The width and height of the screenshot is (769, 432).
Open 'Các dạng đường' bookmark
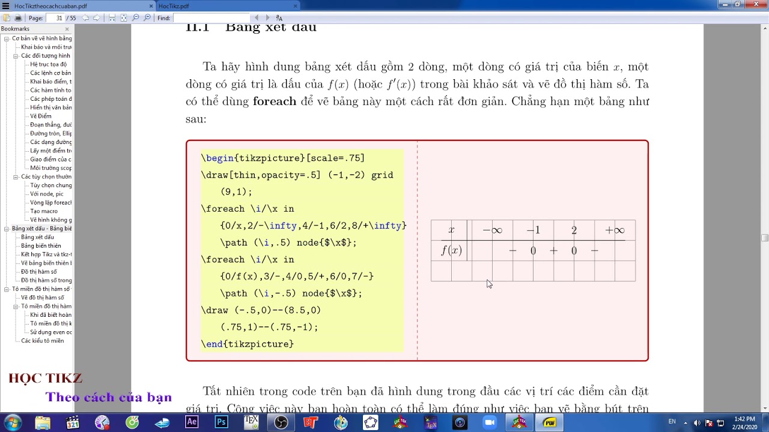pos(50,142)
